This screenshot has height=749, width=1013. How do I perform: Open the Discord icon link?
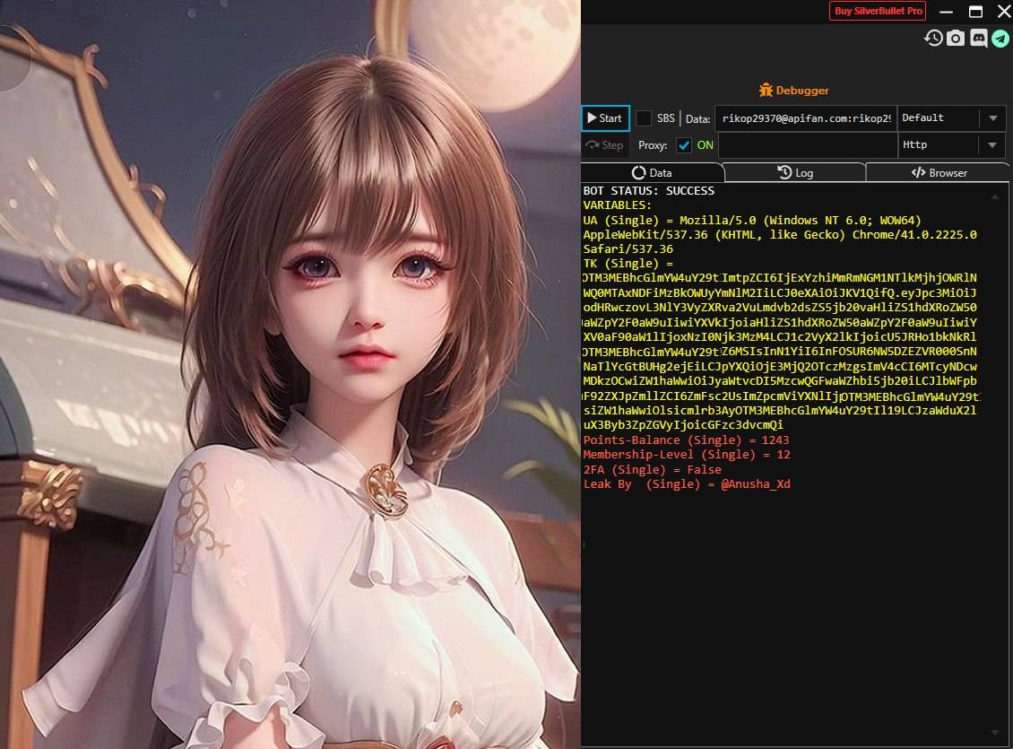pos(979,39)
